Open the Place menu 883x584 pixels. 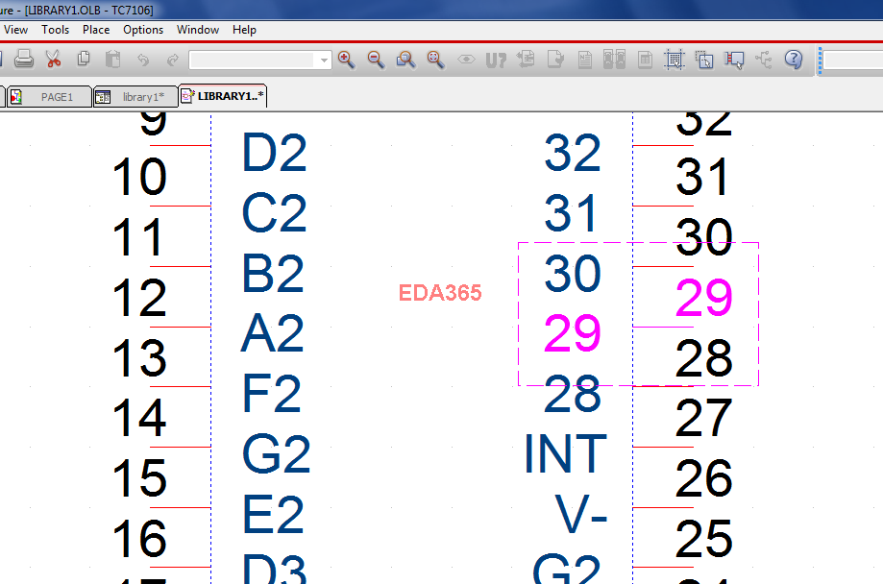pos(96,30)
